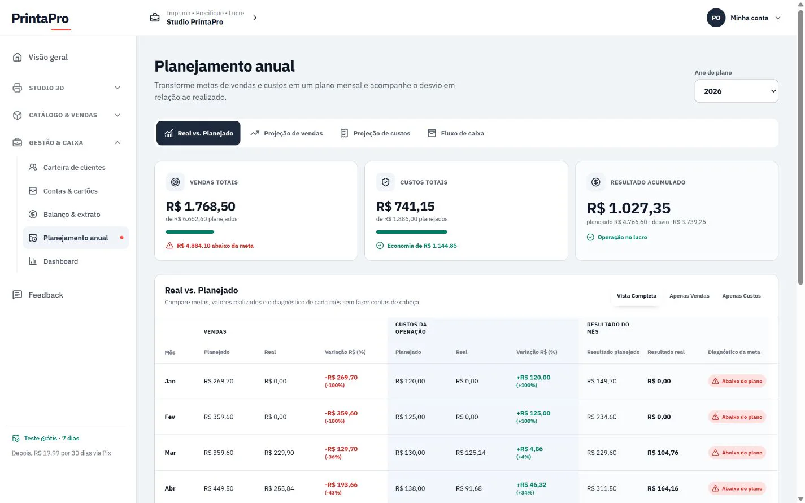This screenshot has width=805, height=503.
Task: Select the Real vs. Planejado tab
Action: pos(198,133)
